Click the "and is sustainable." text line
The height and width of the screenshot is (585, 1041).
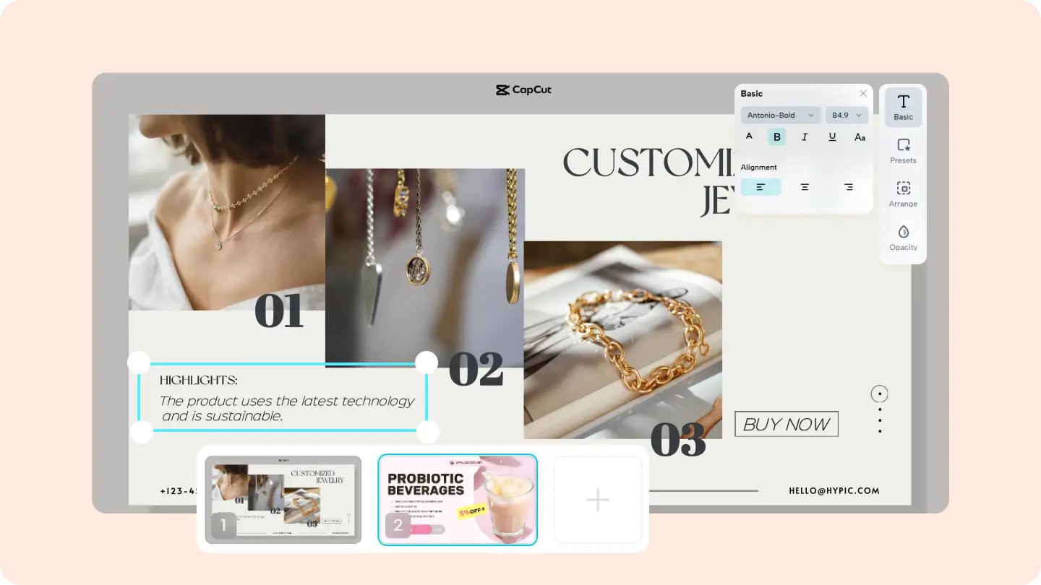(x=223, y=416)
